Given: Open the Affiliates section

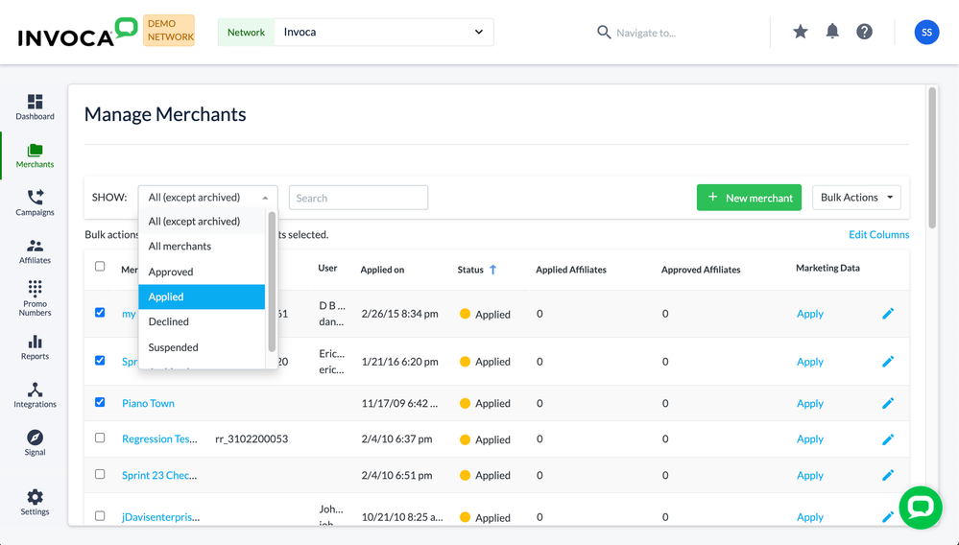Looking at the screenshot, I should (x=35, y=250).
